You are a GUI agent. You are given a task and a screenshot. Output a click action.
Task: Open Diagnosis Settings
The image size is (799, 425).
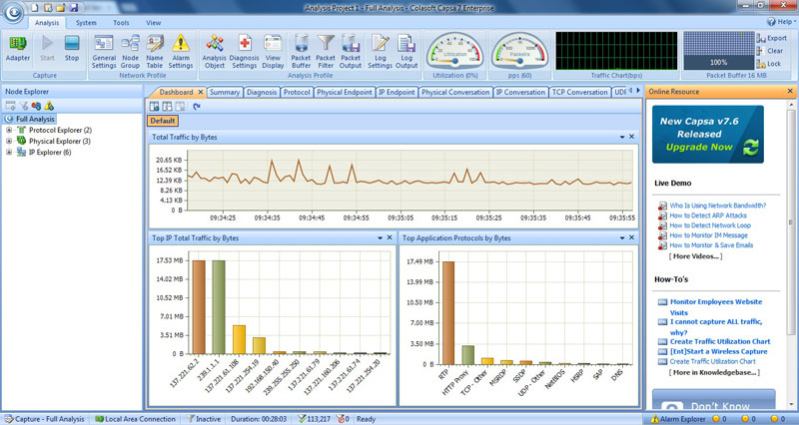(244, 52)
